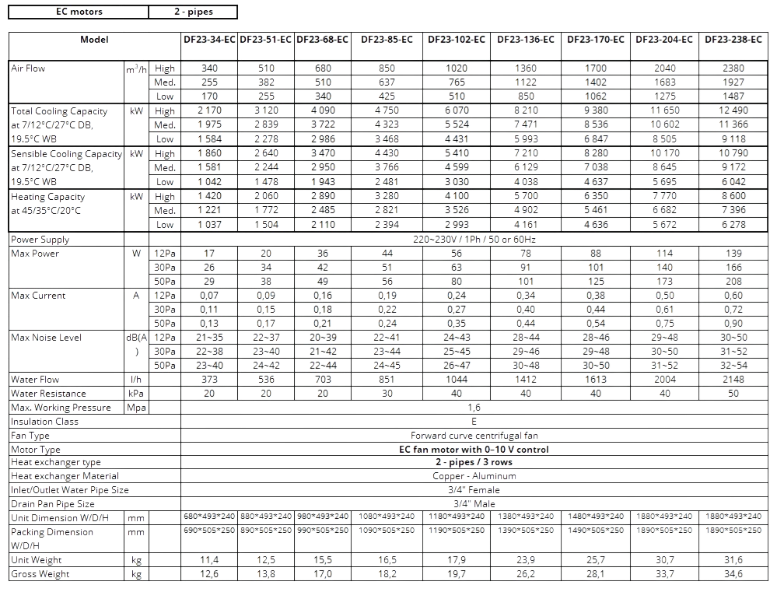Click the 3/4" Male drain pipe value

[x=474, y=504]
